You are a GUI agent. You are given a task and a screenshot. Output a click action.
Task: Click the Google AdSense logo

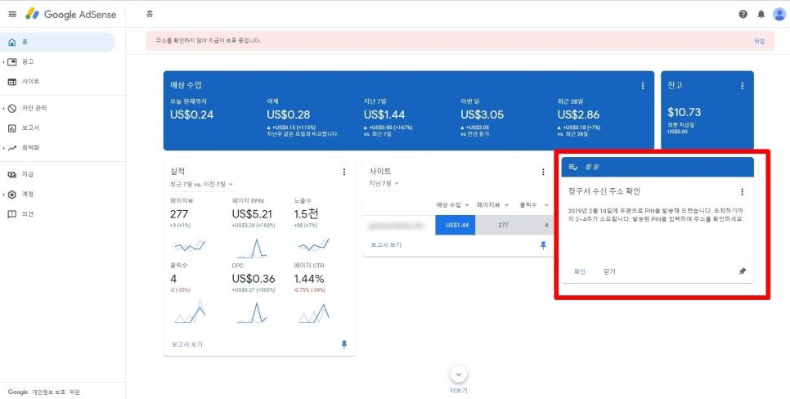71,14
